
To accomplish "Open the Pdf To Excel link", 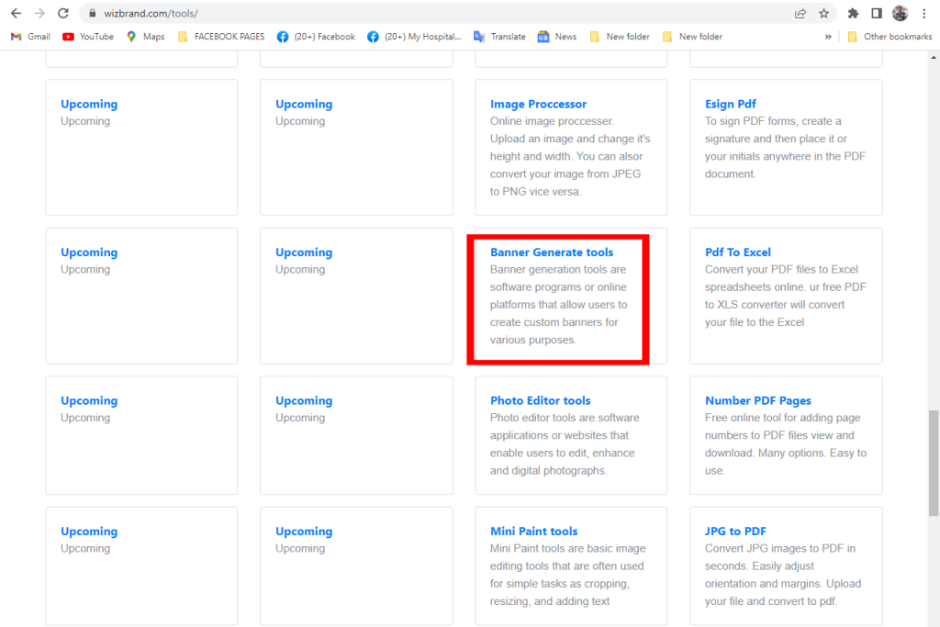I will point(737,252).
